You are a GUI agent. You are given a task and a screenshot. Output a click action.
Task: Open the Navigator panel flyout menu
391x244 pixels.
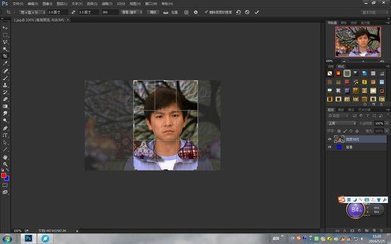pos(387,23)
